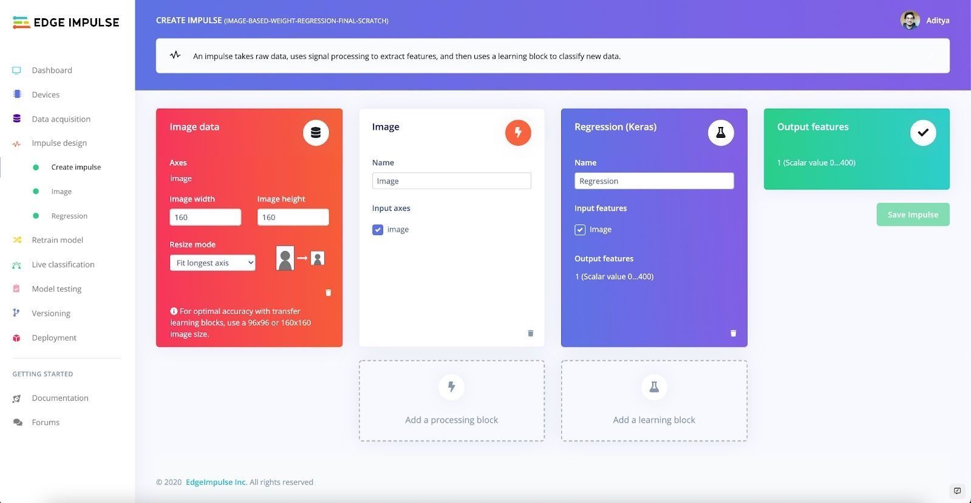Delete the Regression learning block via trash icon
This screenshot has width=971, height=503.
734,333
